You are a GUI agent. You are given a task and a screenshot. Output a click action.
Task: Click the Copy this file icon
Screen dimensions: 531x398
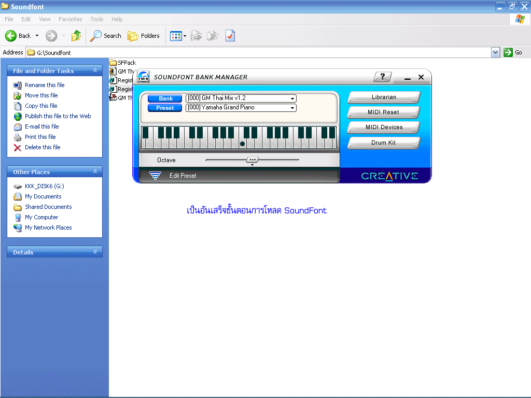pyautogui.click(x=18, y=106)
